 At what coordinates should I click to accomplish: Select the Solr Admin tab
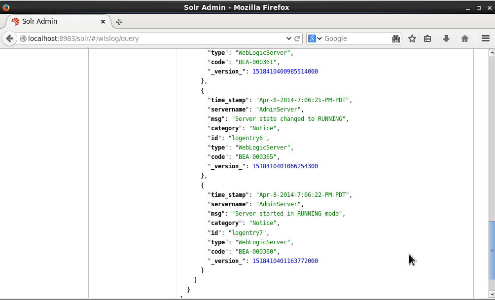click(x=58, y=22)
